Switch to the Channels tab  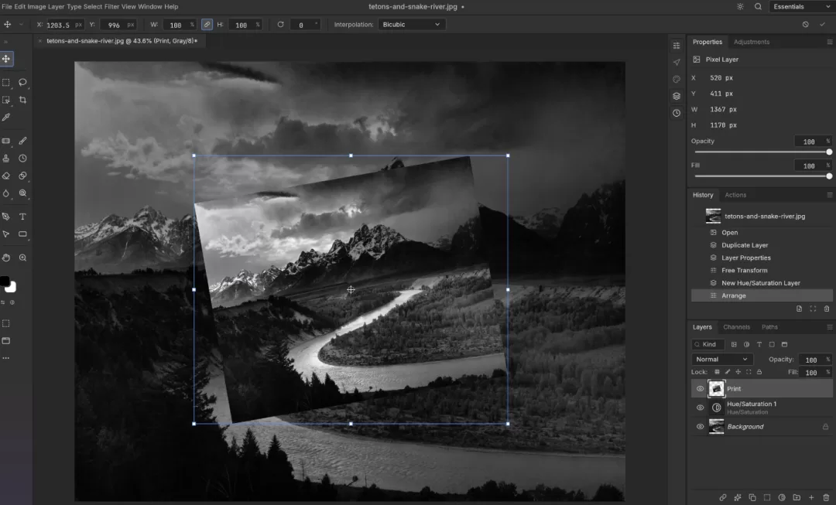[x=736, y=327]
